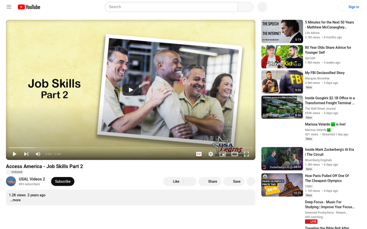This screenshot has height=229, width=367.
Task: Click 'CNBC' channel name
Action: pyautogui.click(x=309, y=186)
